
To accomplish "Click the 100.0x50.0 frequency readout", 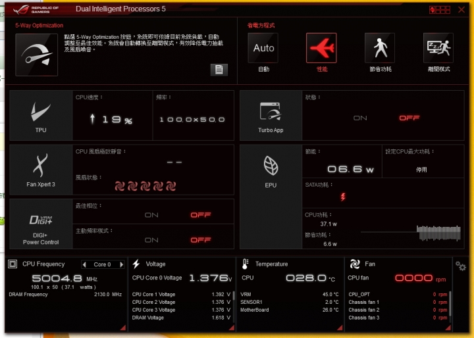I will click(192, 120).
